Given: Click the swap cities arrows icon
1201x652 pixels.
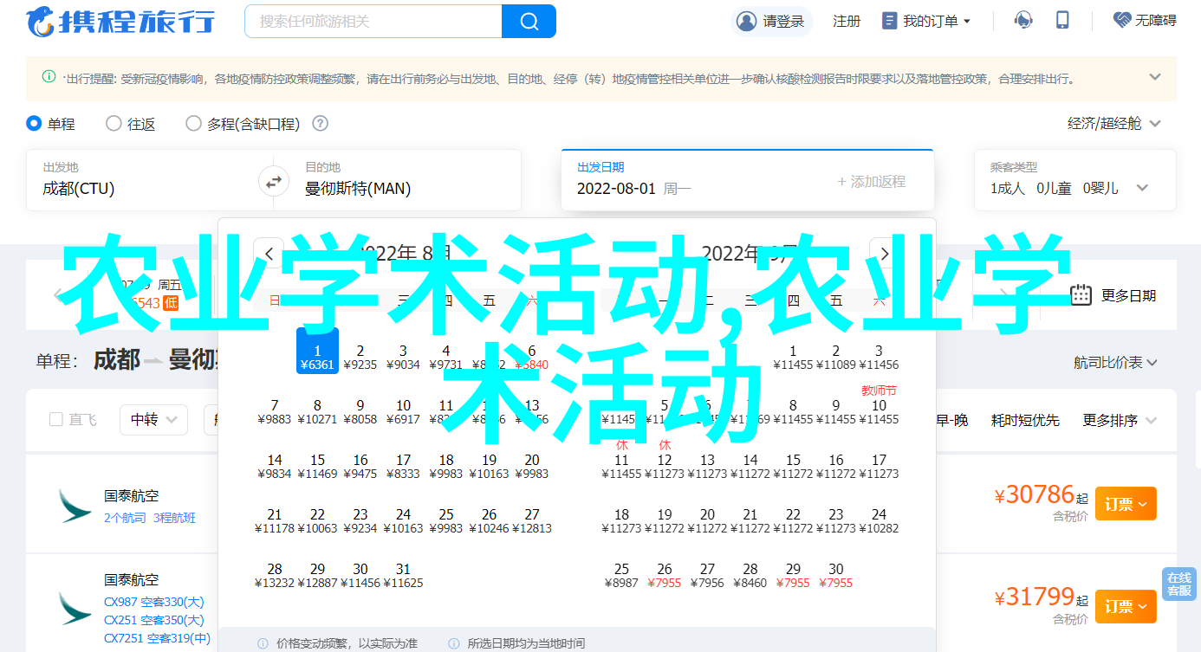Looking at the screenshot, I should pos(273,182).
